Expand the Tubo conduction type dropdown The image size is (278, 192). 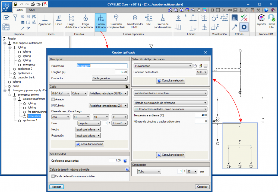(x=149, y=171)
